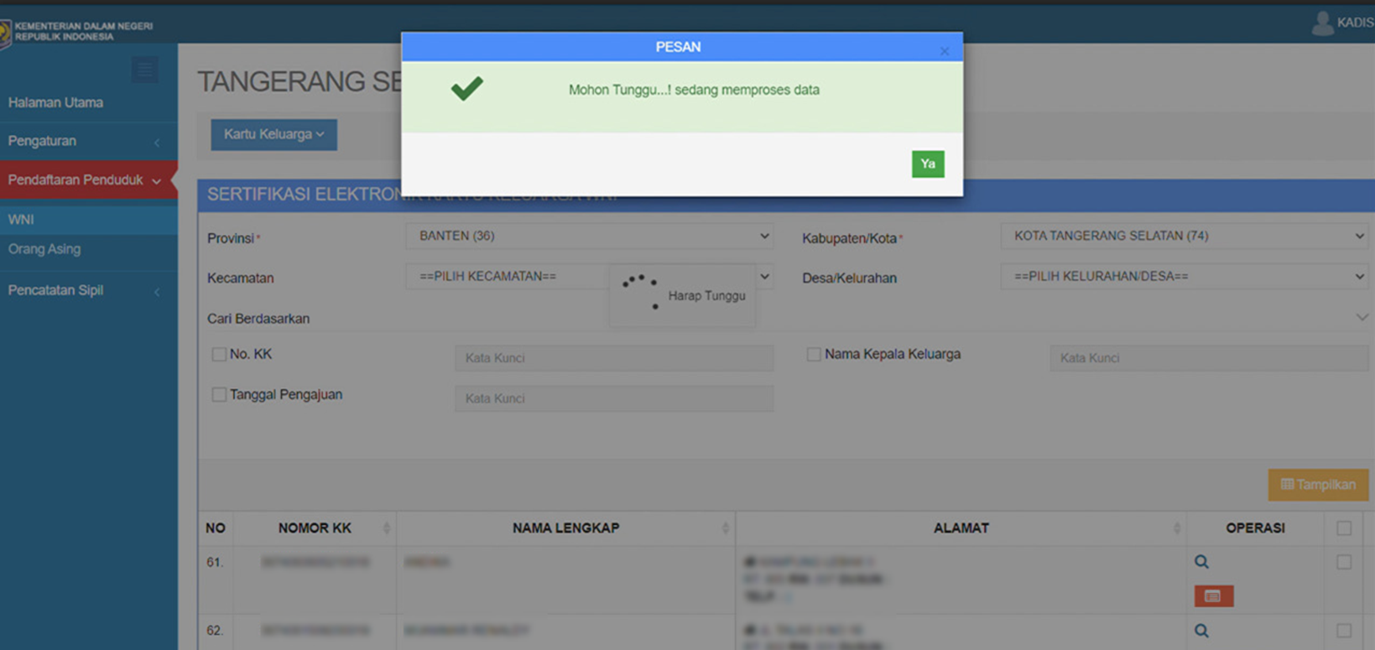Tick the Tanggal Pengajuan checkbox
This screenshot has height=650, width=1375.
(x=219, y=395)
